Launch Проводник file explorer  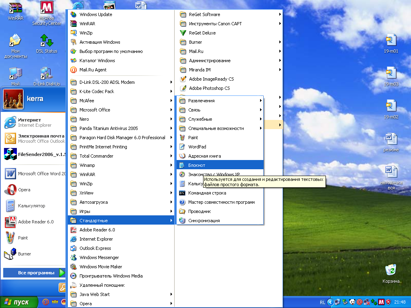[x=220, y=211]
